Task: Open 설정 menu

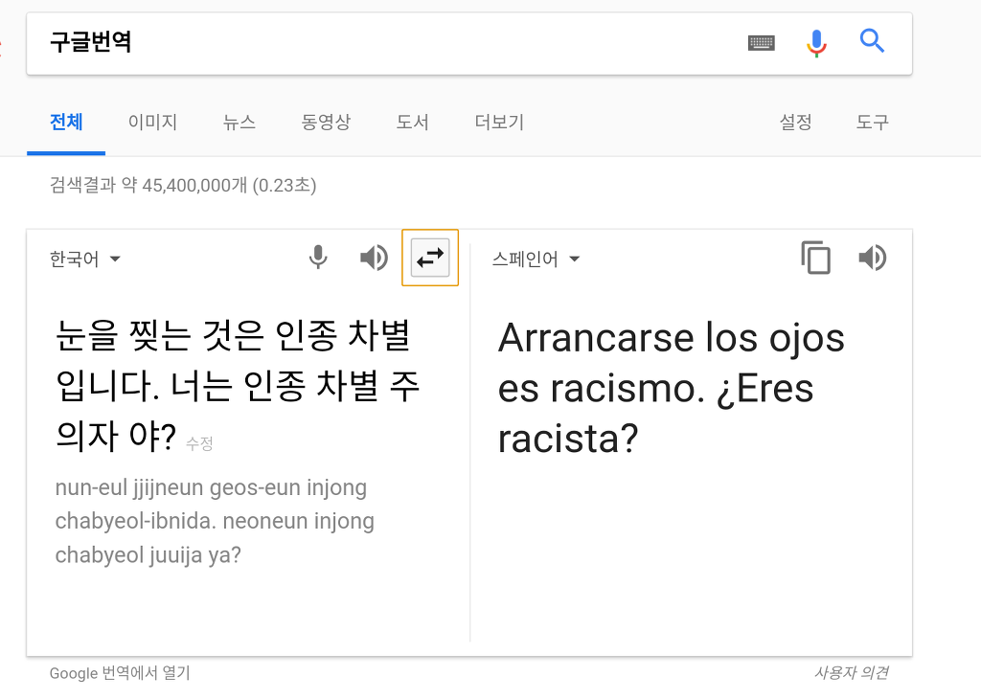Action: click(x=795, y=122)
